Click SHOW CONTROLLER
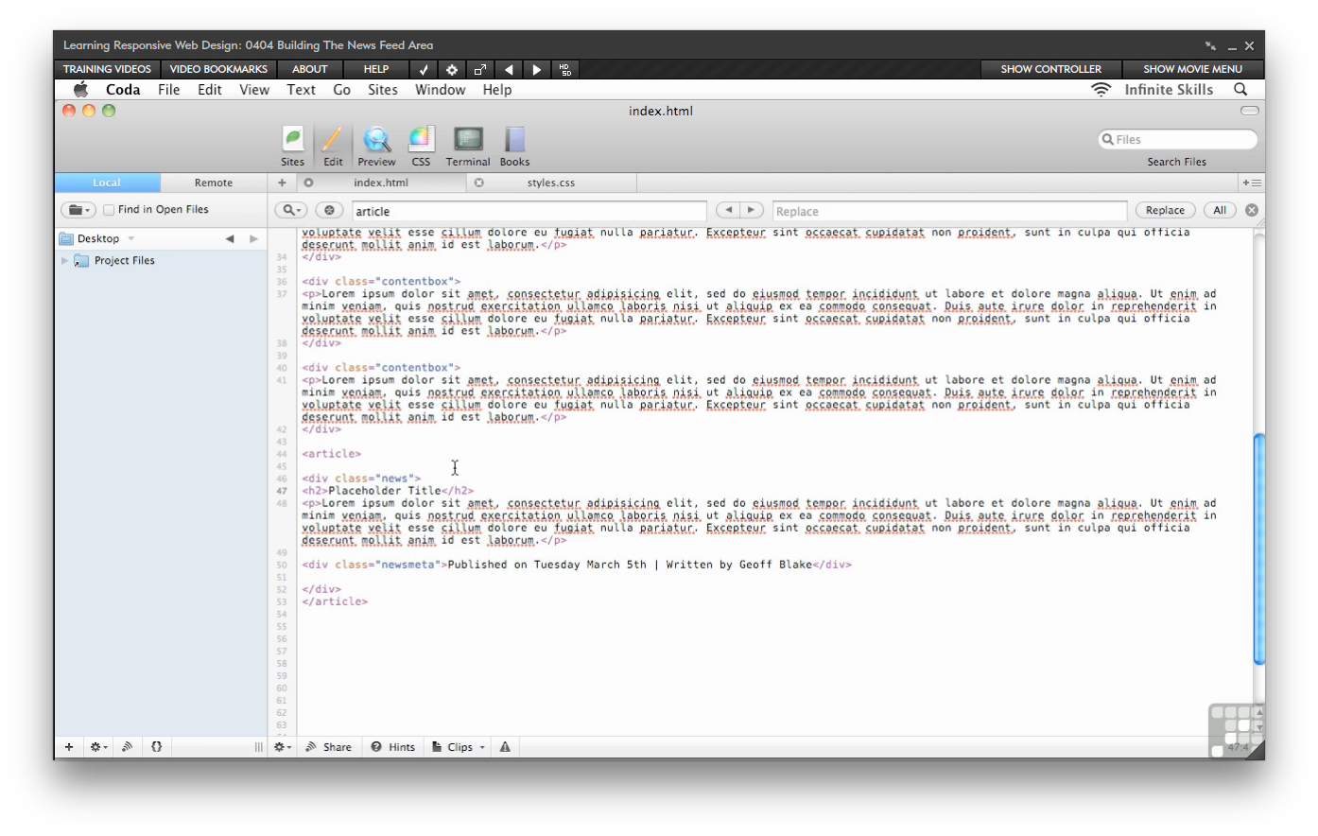This screenshot has height=836, width=1318. (x=1050, y=69)
